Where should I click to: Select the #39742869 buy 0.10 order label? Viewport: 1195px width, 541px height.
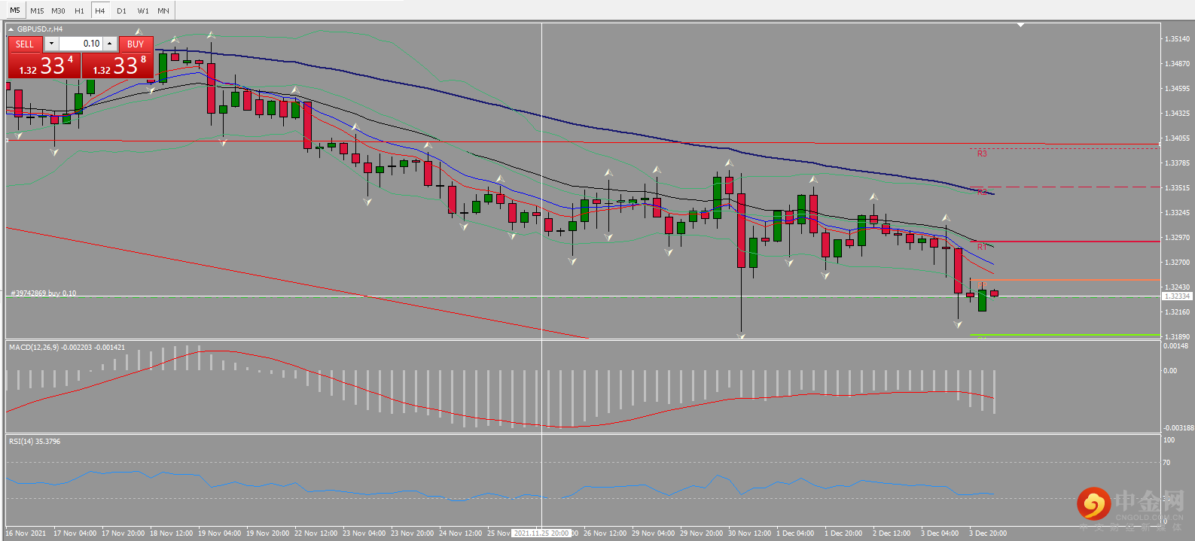coord(44,293)
